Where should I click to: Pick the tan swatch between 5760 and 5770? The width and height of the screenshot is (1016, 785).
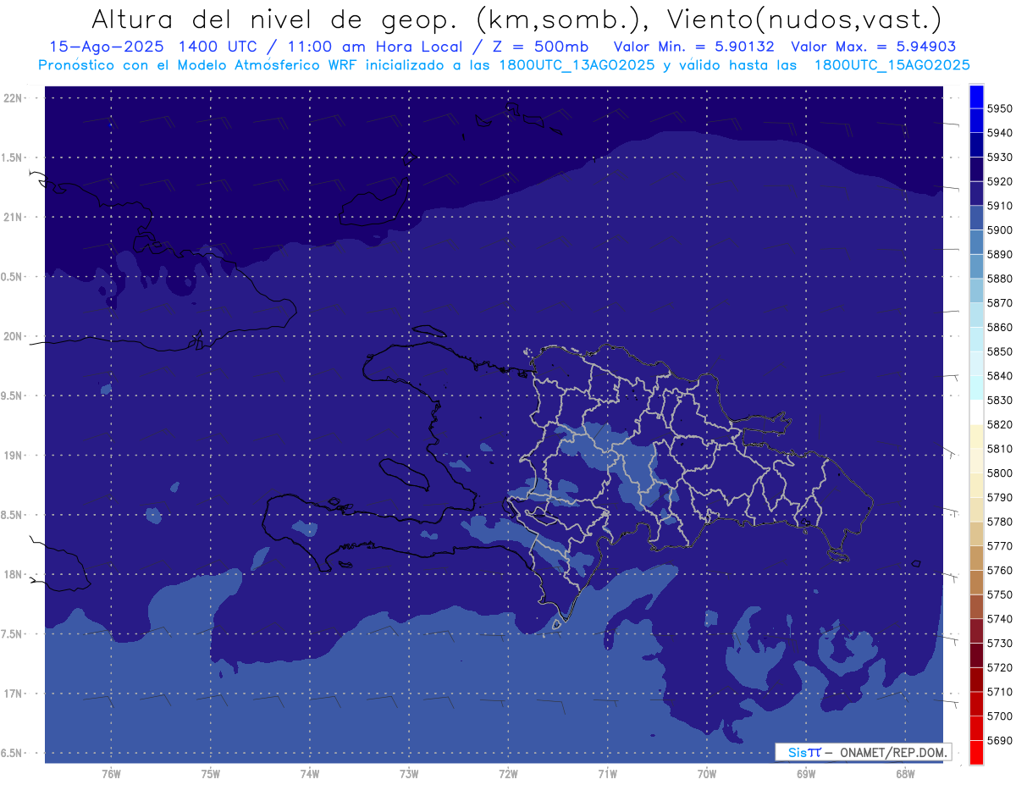tap(976, 558)
